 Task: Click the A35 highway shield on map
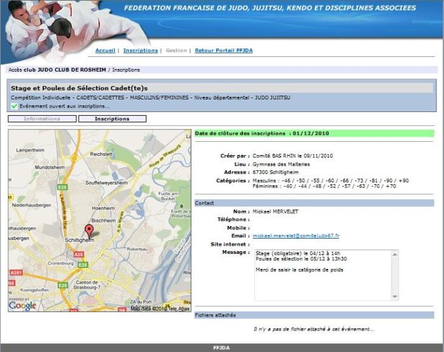tap(79, 254)
